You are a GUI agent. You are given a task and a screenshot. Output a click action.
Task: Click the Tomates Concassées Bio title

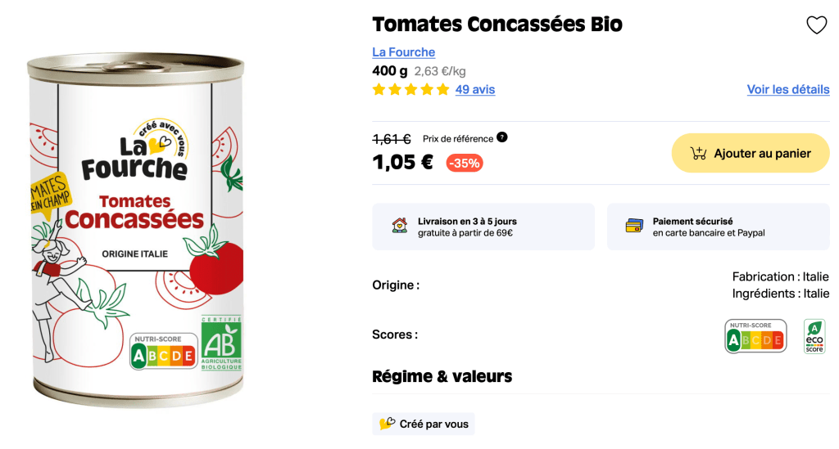click(x=497, y=25)
